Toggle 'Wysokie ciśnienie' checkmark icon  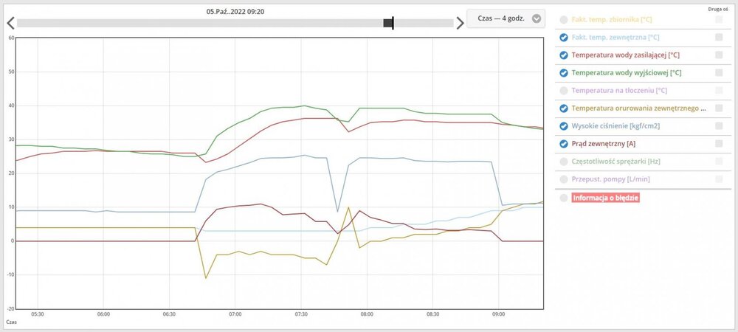[565, 126]
